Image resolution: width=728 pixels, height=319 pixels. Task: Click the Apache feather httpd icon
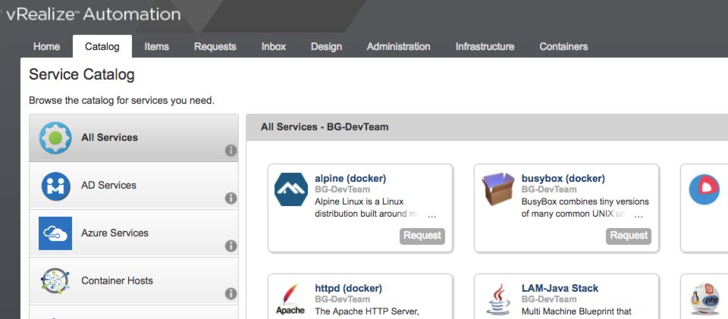pyautogui.click(x=290, y=299)
